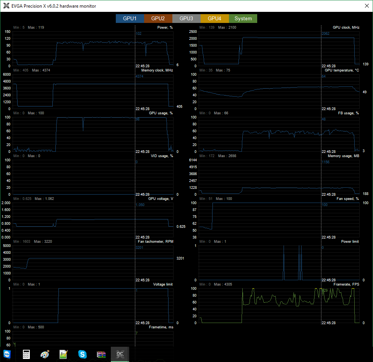The height and width of the screenshot is (362, 373).
Task: Click the GPU temperature 'Max : 75' readout
Action: tap(223, 70)
